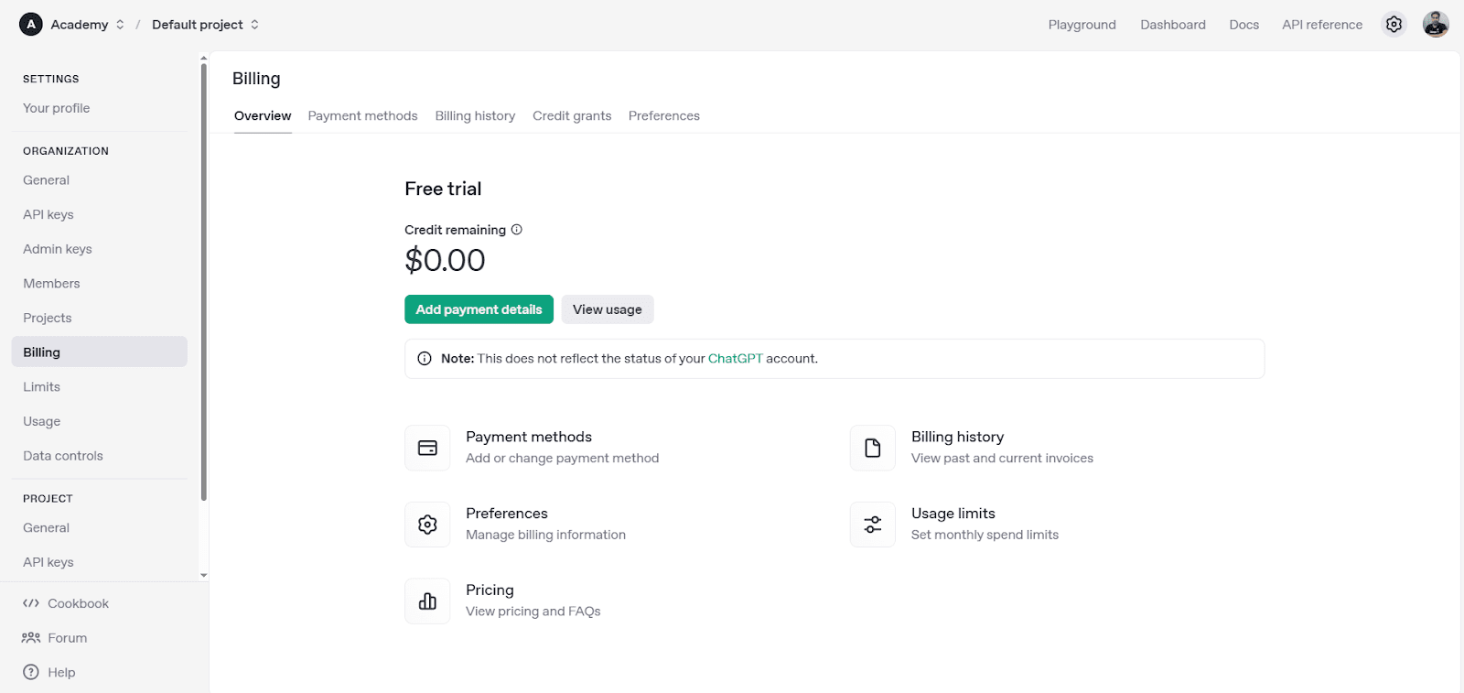Click the sidebar scrollbar up arrow

pos(203,58)
